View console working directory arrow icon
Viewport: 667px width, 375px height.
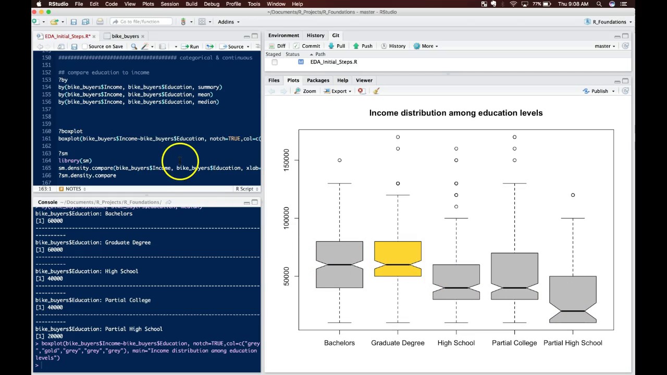tap(168, 202)
